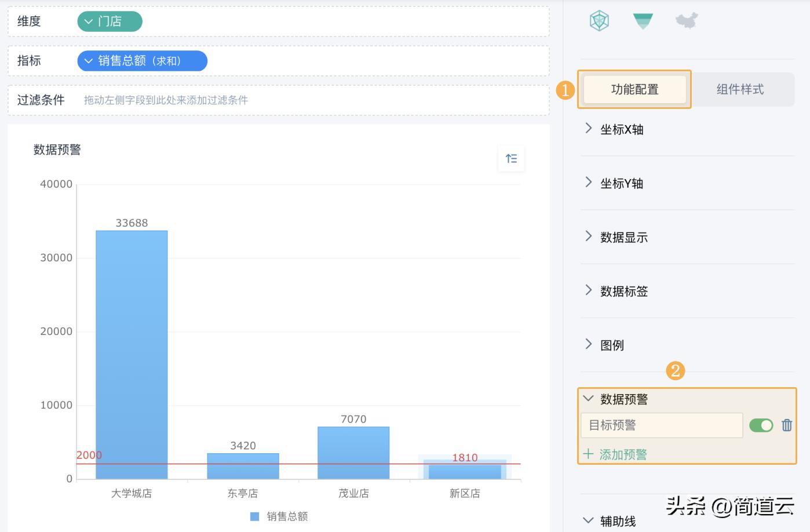Toggle the 目标预警 switch off
810x532 pixels.
[761, 425]
